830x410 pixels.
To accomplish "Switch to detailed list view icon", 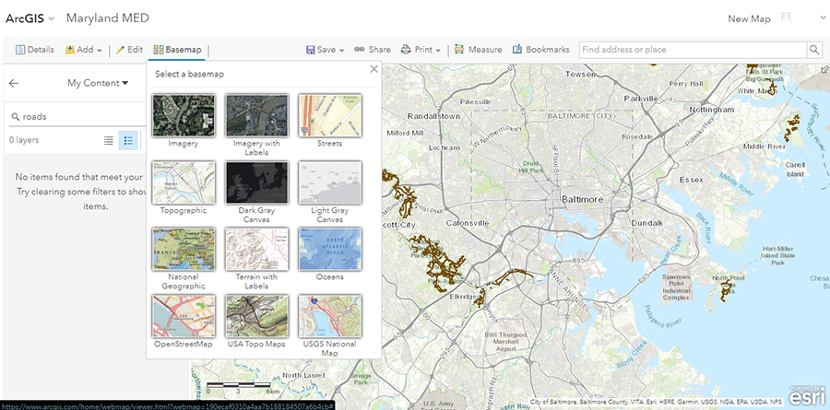I will click(x=128, y=140).
